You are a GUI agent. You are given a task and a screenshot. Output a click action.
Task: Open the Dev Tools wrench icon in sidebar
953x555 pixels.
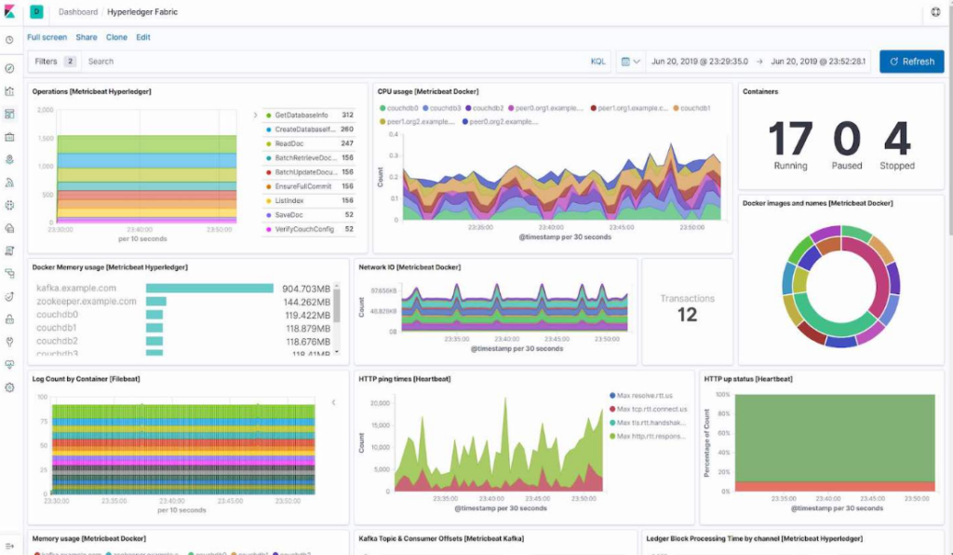coord(9,343)
